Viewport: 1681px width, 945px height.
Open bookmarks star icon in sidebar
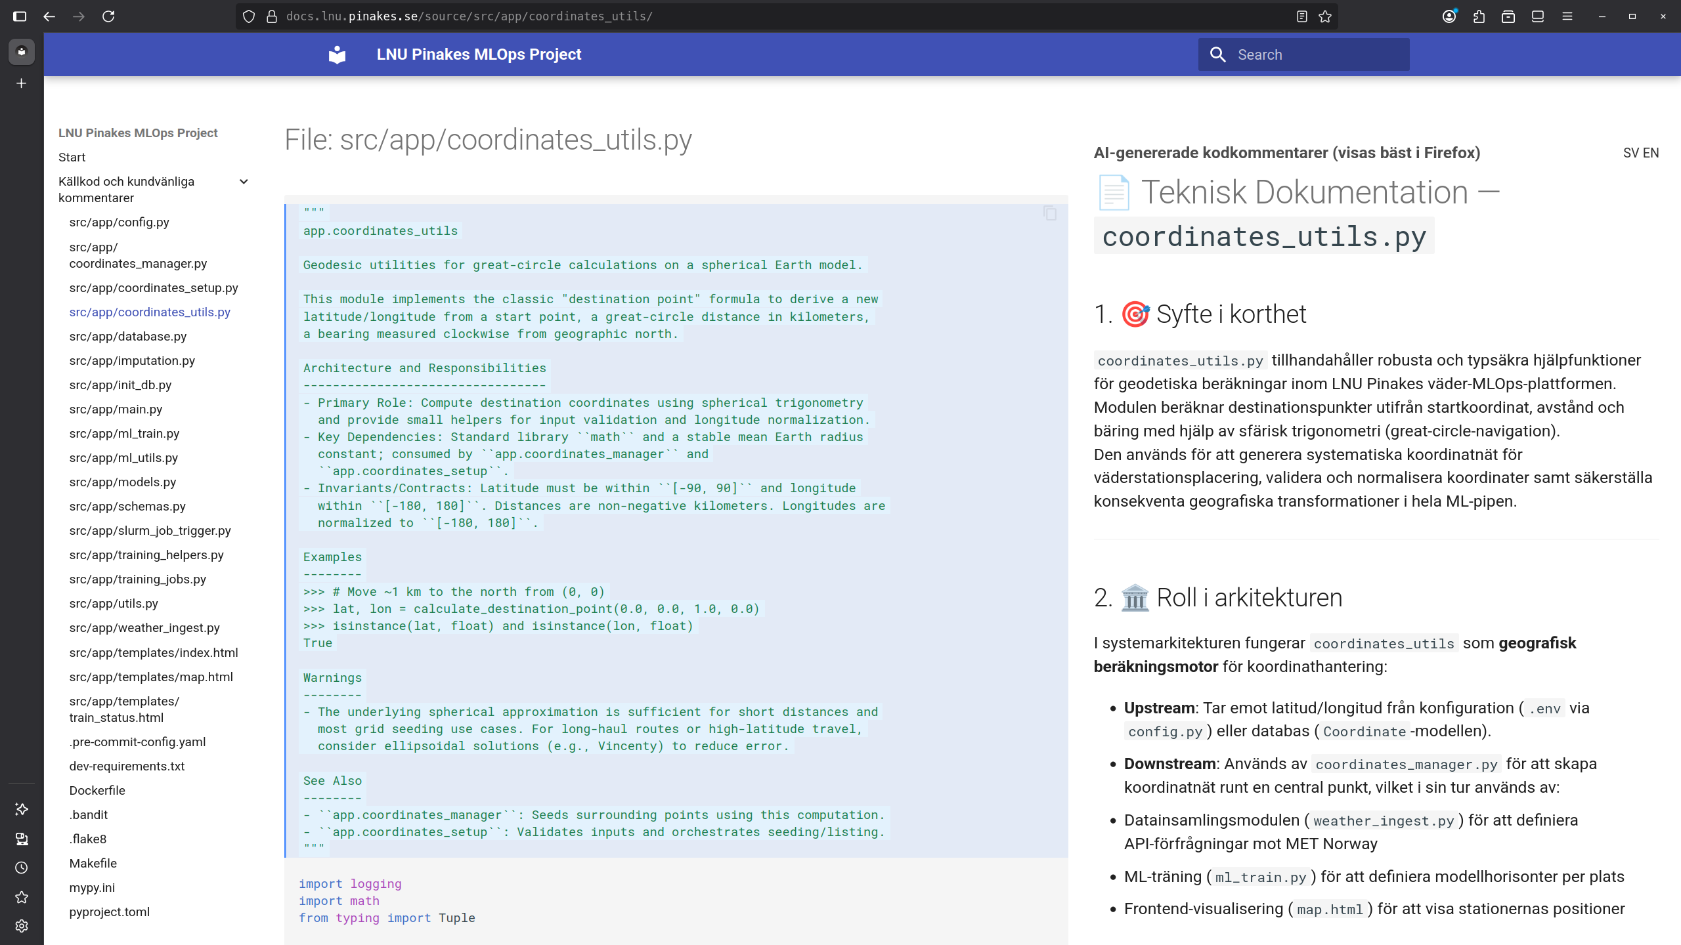tap(22, 897)
